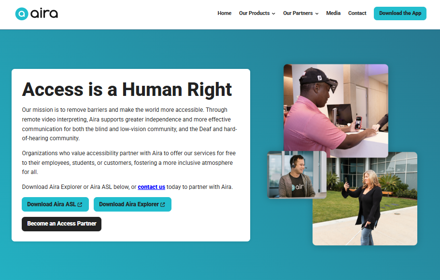Click the Download the App button
Viewport: 440px width, 280px height.
point(400,13)
